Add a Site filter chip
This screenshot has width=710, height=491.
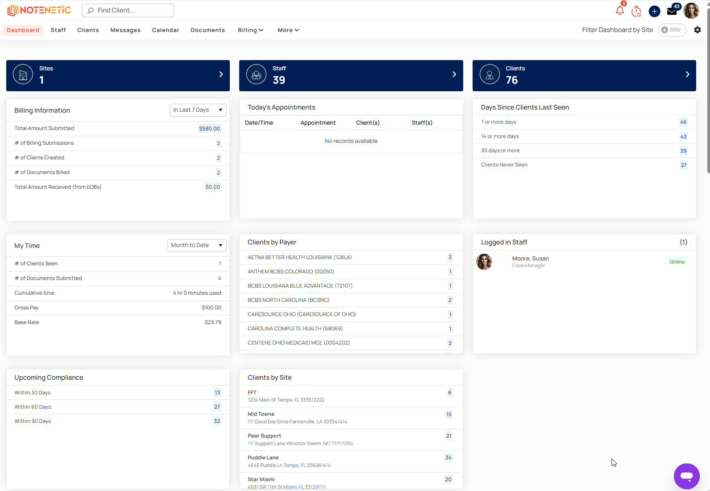click(672, 30)
